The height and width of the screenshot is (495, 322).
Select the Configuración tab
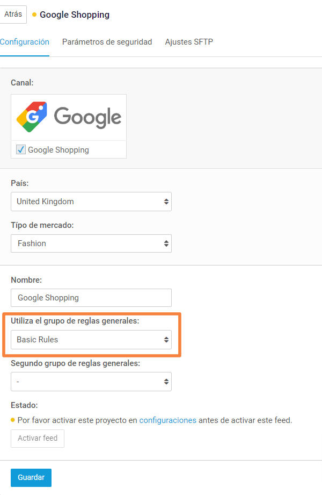coord(25,42)
